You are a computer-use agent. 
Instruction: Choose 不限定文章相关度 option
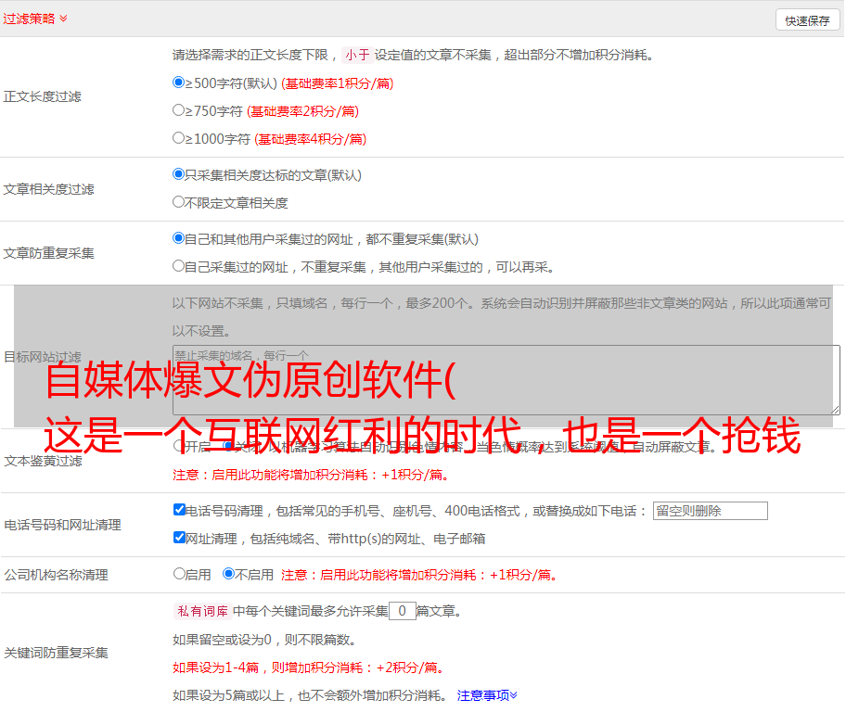(x=179, y=202)
